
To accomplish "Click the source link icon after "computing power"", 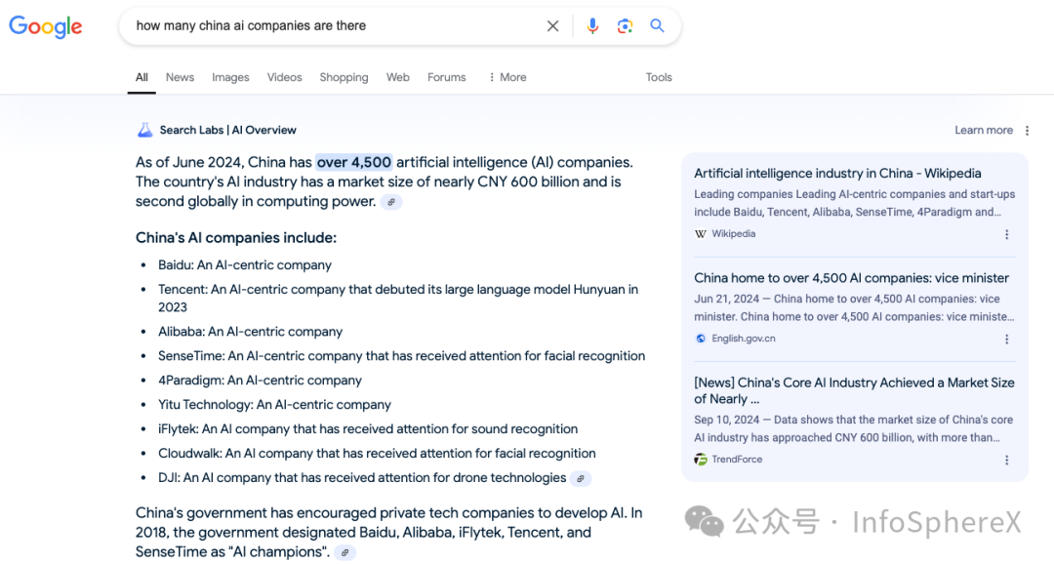I will tap(391, 202).
